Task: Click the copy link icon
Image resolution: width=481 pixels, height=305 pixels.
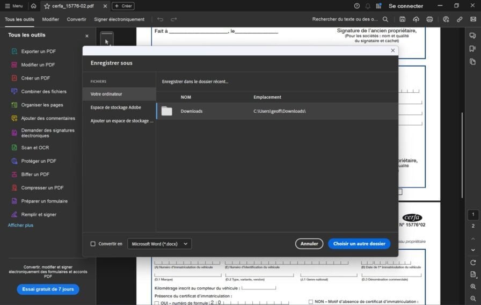Action: pyautogui.click(x=459, y=19)
